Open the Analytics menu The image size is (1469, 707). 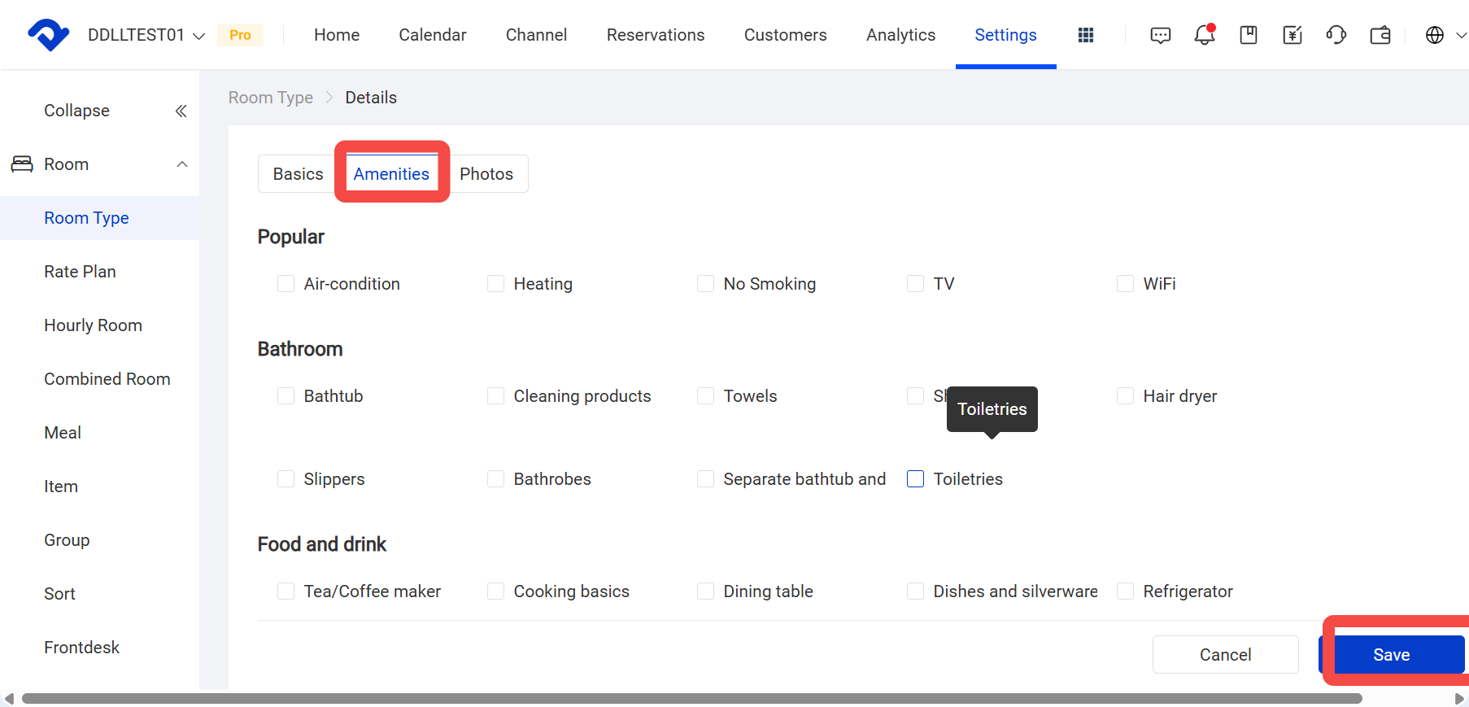tap(900, 35)
